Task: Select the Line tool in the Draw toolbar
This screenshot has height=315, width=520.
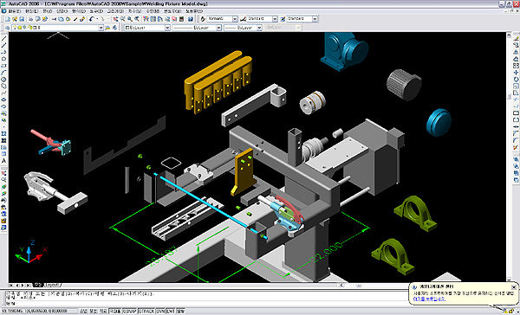Action: click(4, 39)
